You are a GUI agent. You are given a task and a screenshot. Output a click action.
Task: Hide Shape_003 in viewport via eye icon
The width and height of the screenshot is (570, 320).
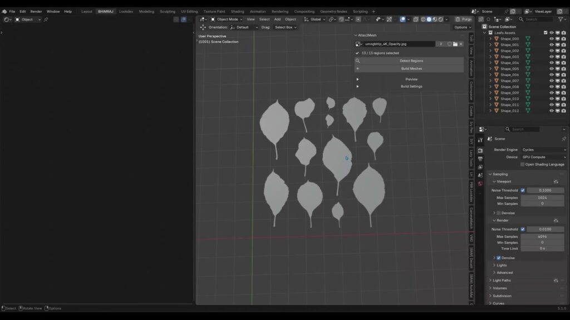(552, 57)
